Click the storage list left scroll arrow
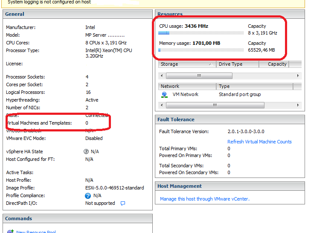Image resolution: width=311 pixels, height=233 pixels. pyautogui.click(x=162, y=76)
